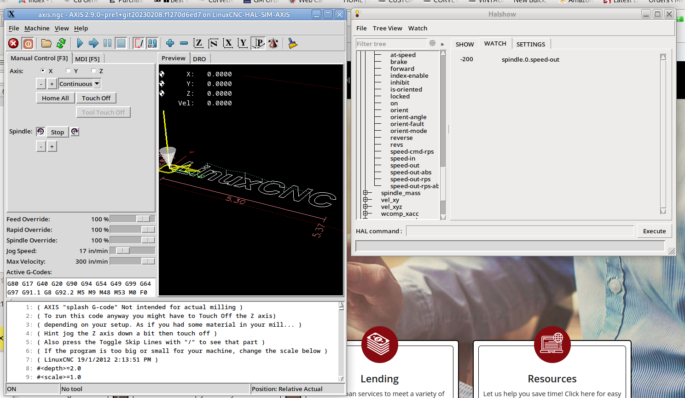
Task: Expand the wcomp_xacc tree node
Action: pos(365,214)
